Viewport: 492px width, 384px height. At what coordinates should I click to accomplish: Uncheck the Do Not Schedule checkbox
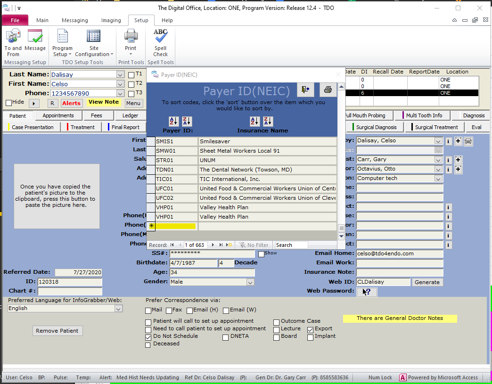(148, 337)
